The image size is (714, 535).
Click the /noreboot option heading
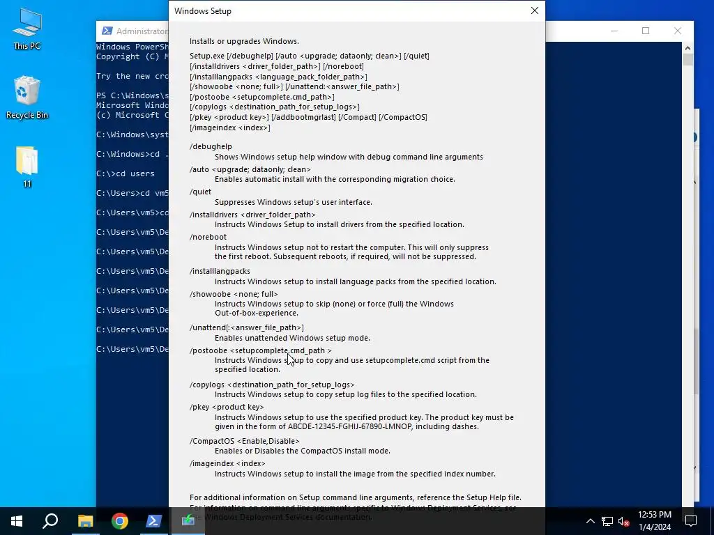click(x=208, y=237)
